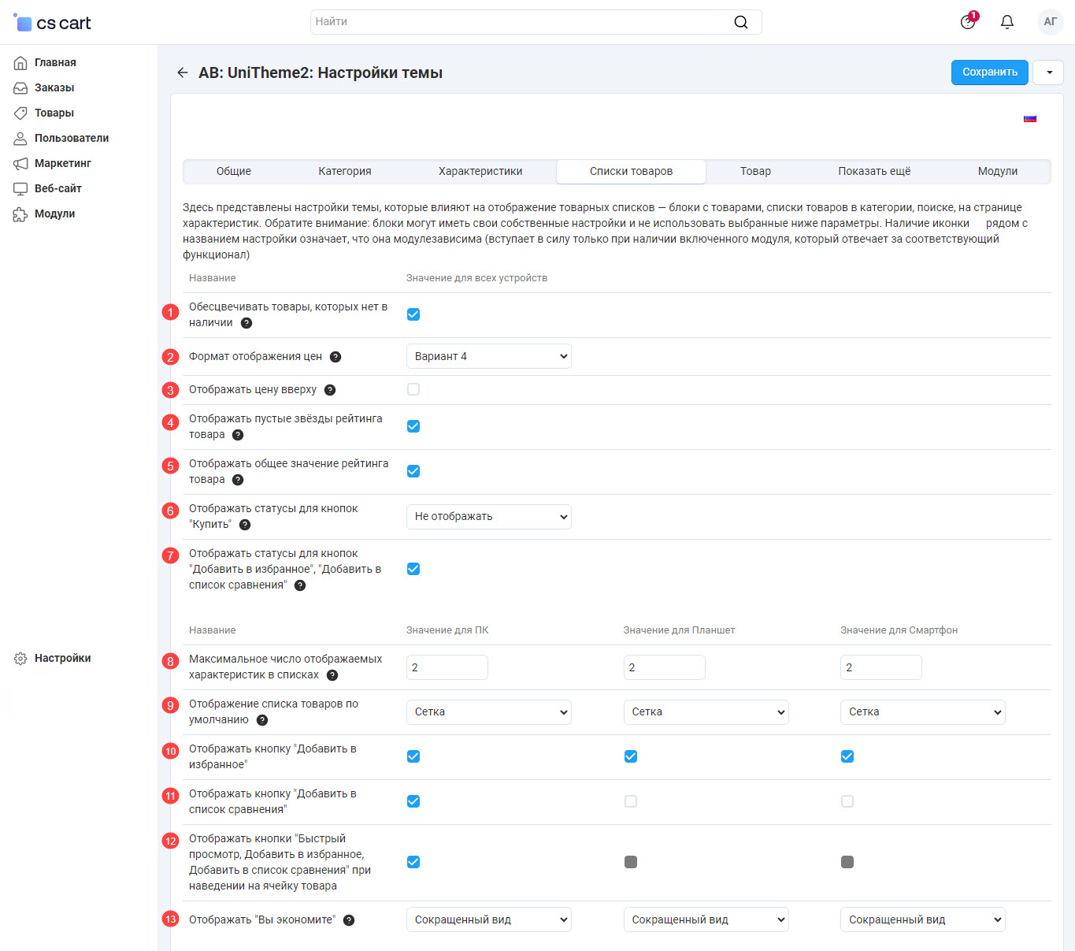
Task: Click the cs cart logo
Action: pyautogui.click(x=53, y=23)
